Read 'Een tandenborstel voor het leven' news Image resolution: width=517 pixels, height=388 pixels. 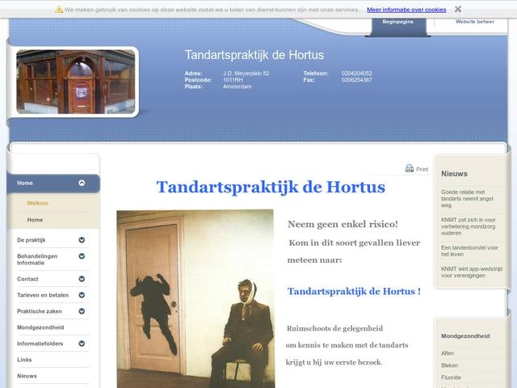coord(469,250)
